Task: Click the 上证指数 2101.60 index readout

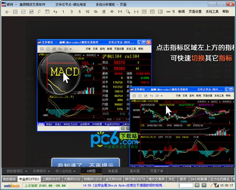Action: pyautogui.click(x=45, y=186)
